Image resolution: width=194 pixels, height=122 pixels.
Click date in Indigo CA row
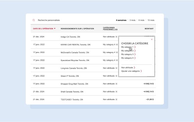[x=38, y=37]
